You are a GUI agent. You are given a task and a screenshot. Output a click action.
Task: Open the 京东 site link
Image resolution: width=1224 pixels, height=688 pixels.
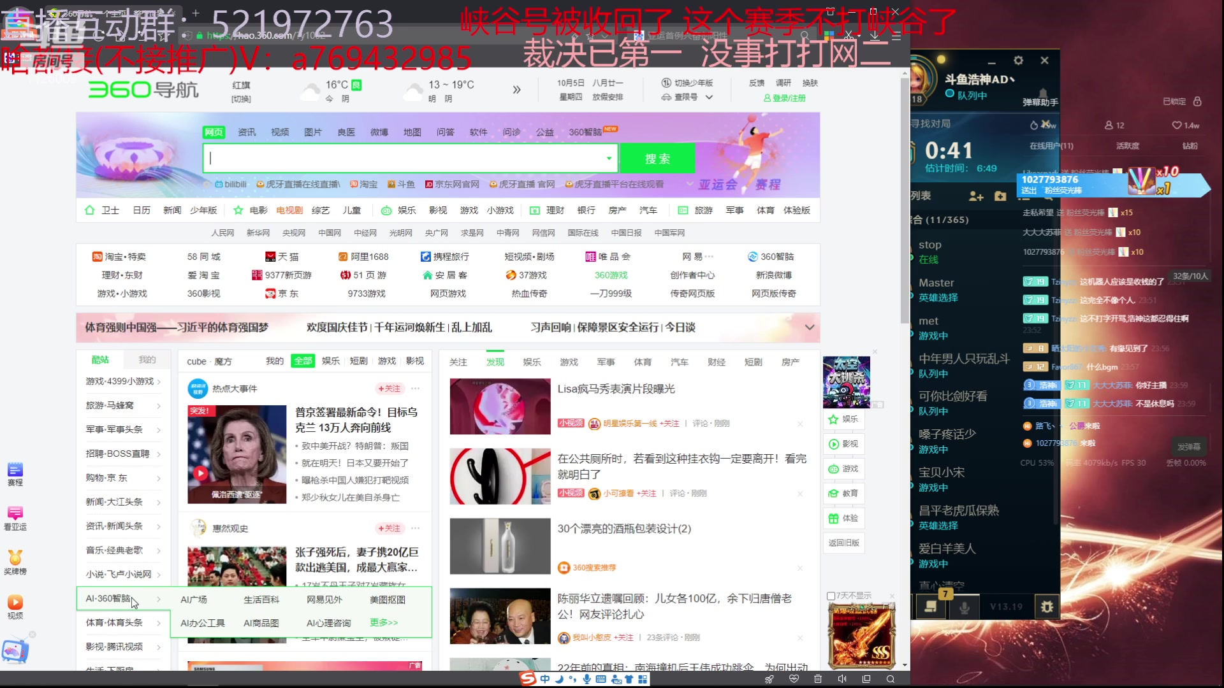click(282, 294)
